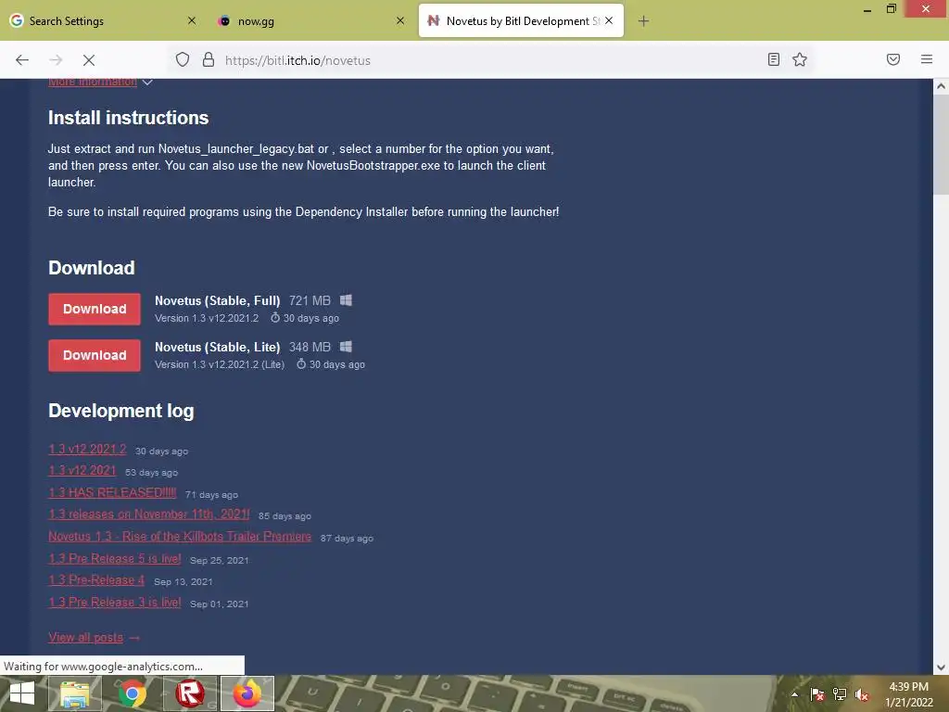Screen dimensions: 949x712
Task: Select the Novetus by Bitl Development tab
Action: [x=521, y=20]
